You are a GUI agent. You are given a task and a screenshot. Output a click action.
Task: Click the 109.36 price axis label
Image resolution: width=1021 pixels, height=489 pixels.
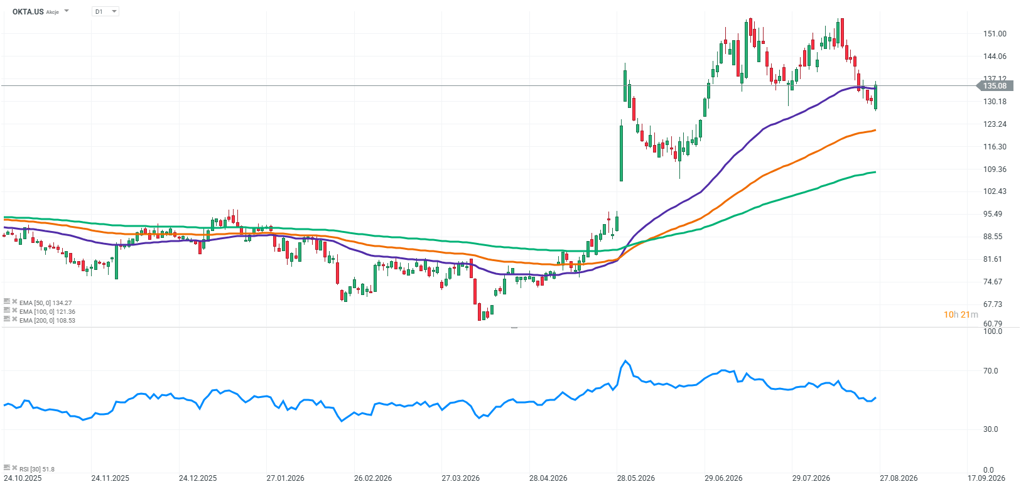click(x=995, y=169)
